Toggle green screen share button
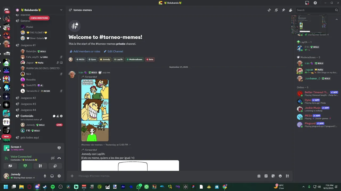This screenshot has height=191, width=341. 25,166
